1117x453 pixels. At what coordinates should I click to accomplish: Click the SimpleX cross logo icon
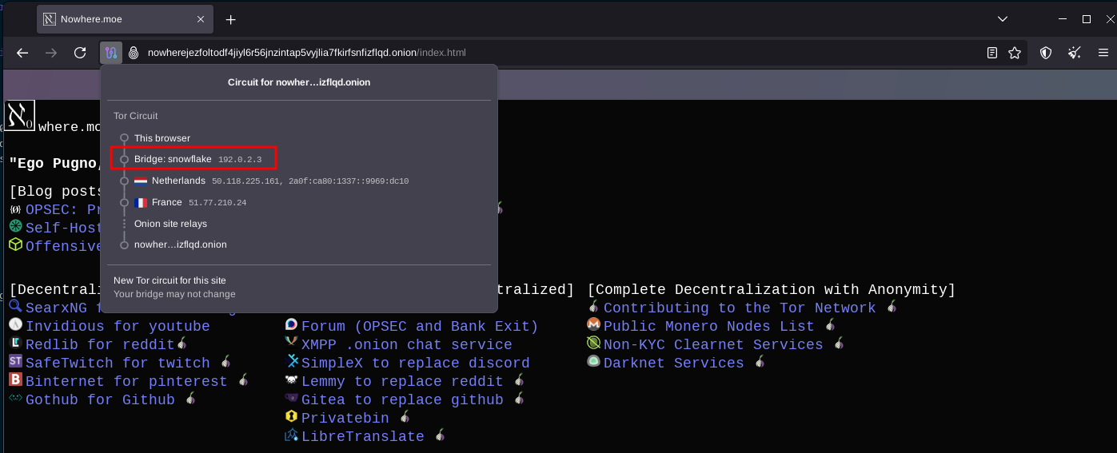[x=292, y=362]
